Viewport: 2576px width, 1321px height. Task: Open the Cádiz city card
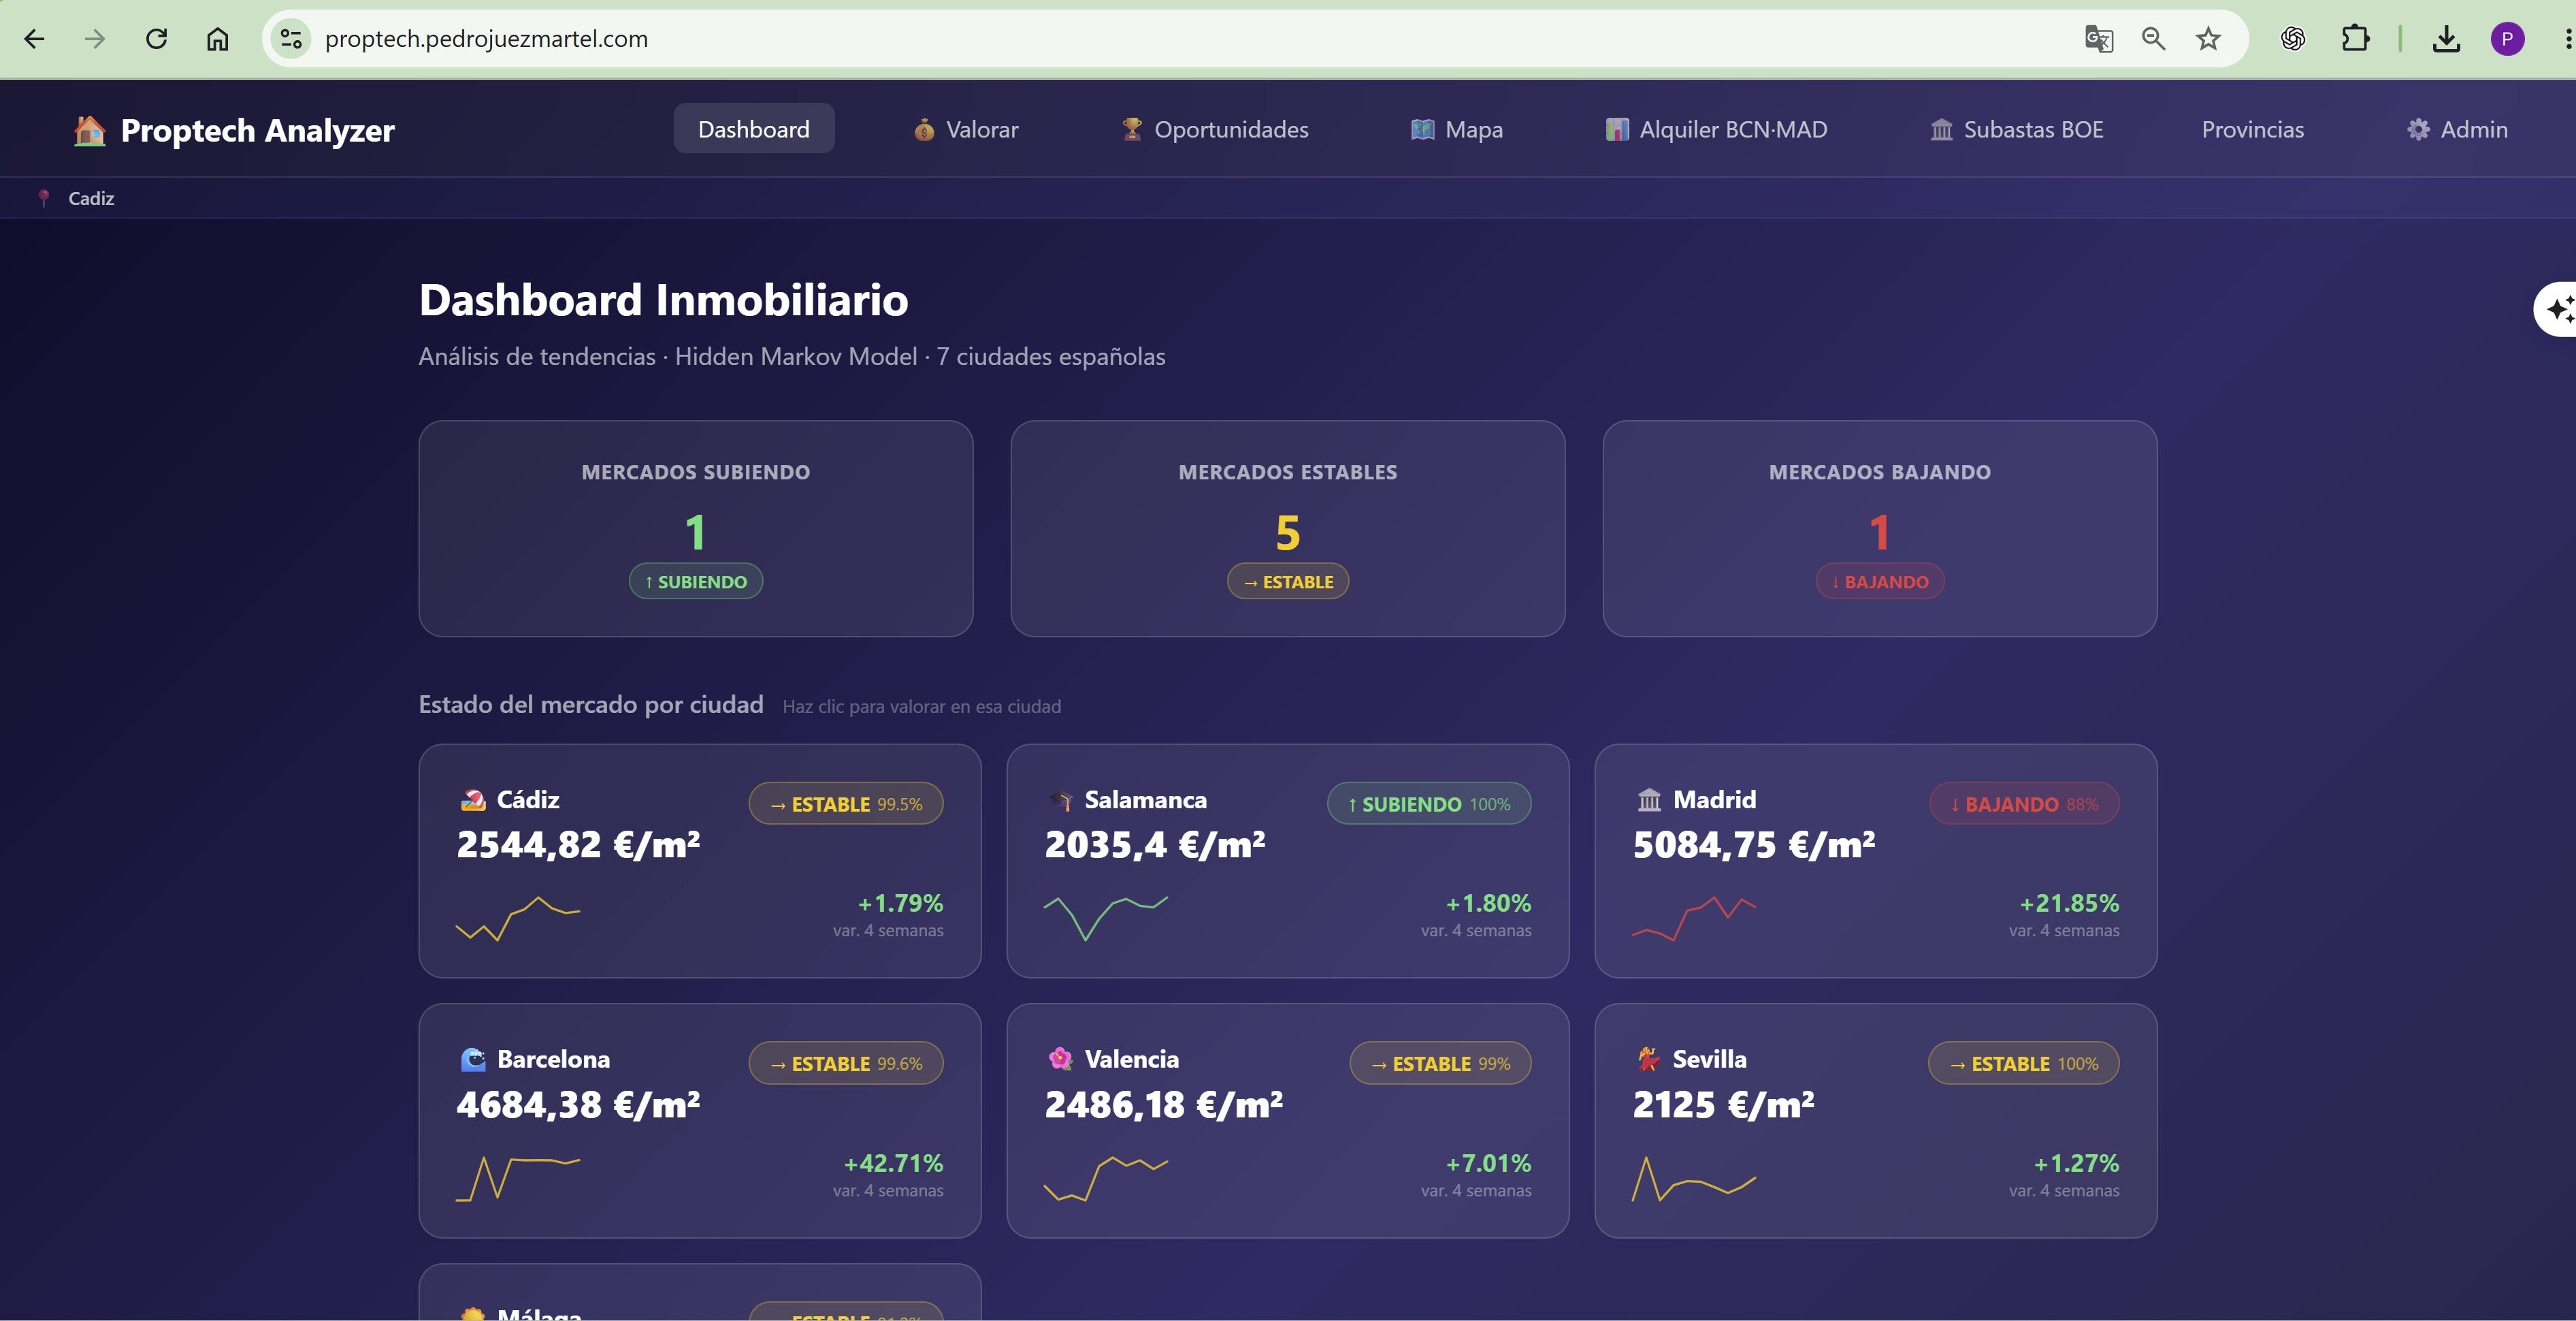coord(700,861)
